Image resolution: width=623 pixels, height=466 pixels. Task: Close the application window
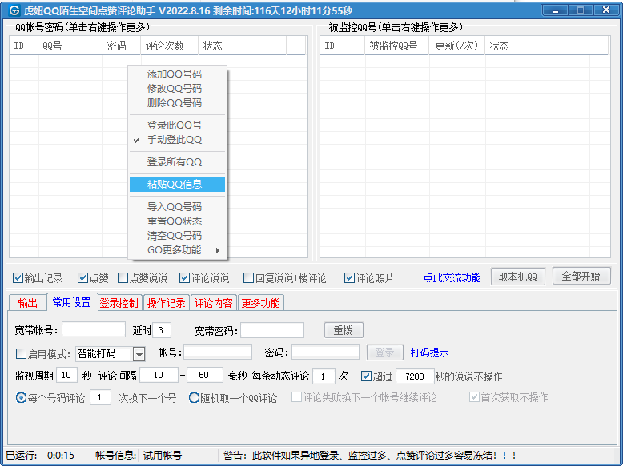606,10
